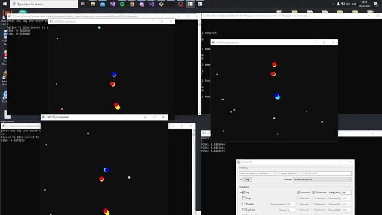Toggle the Lag checkbox in clumsy
382x215 pixels.
point(244,192)
